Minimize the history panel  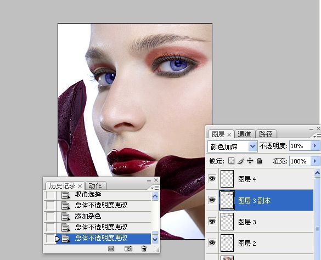coord(149,180)
